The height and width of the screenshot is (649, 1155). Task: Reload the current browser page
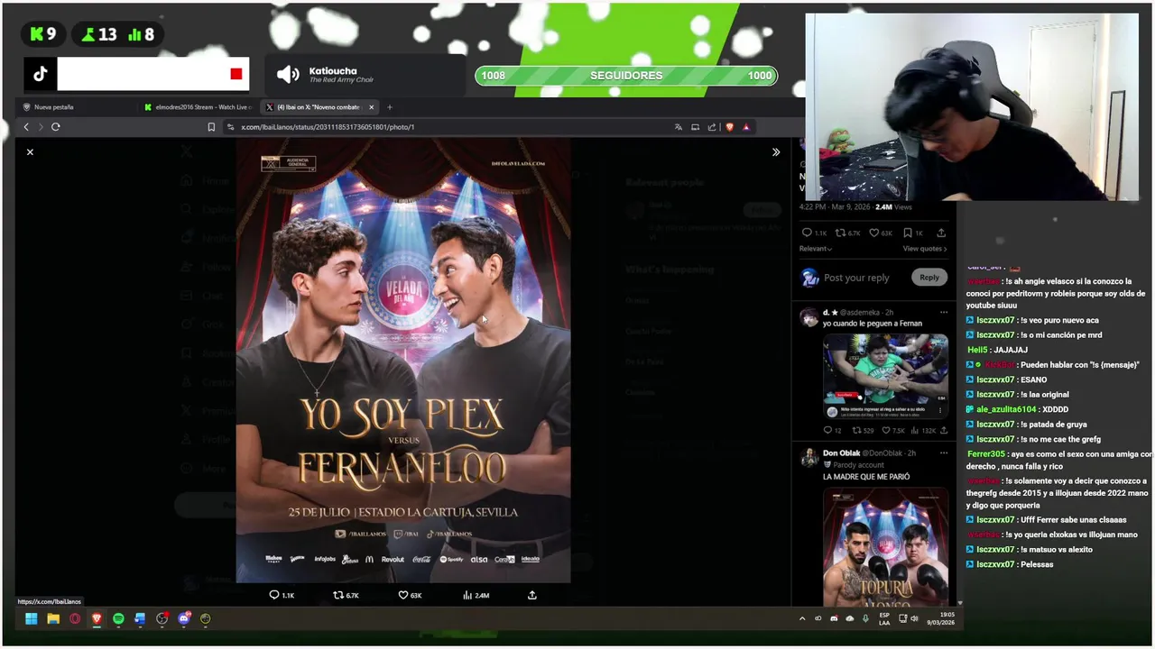56,127
